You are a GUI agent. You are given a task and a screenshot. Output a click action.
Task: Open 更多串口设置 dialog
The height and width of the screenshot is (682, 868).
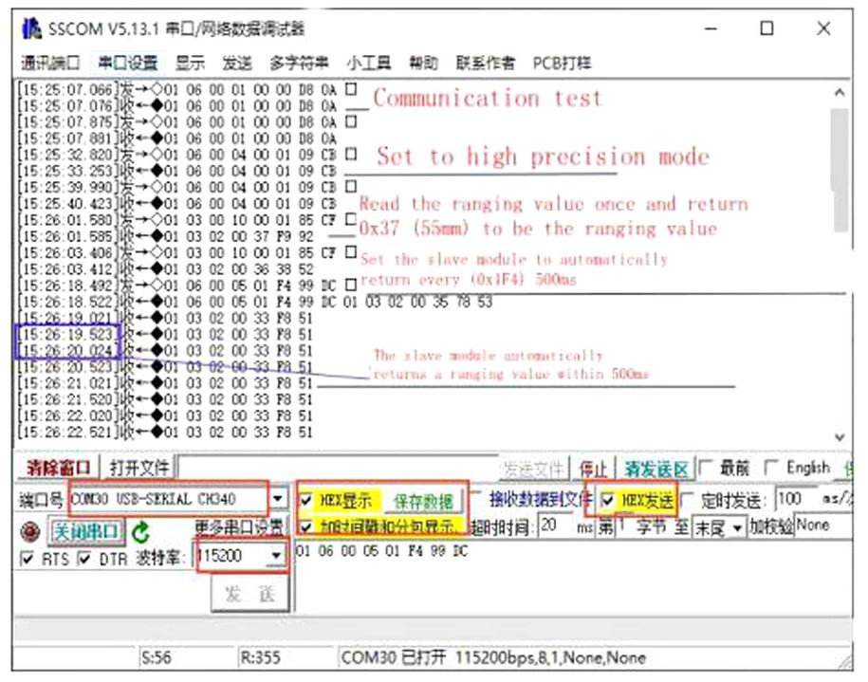[239, 525]
